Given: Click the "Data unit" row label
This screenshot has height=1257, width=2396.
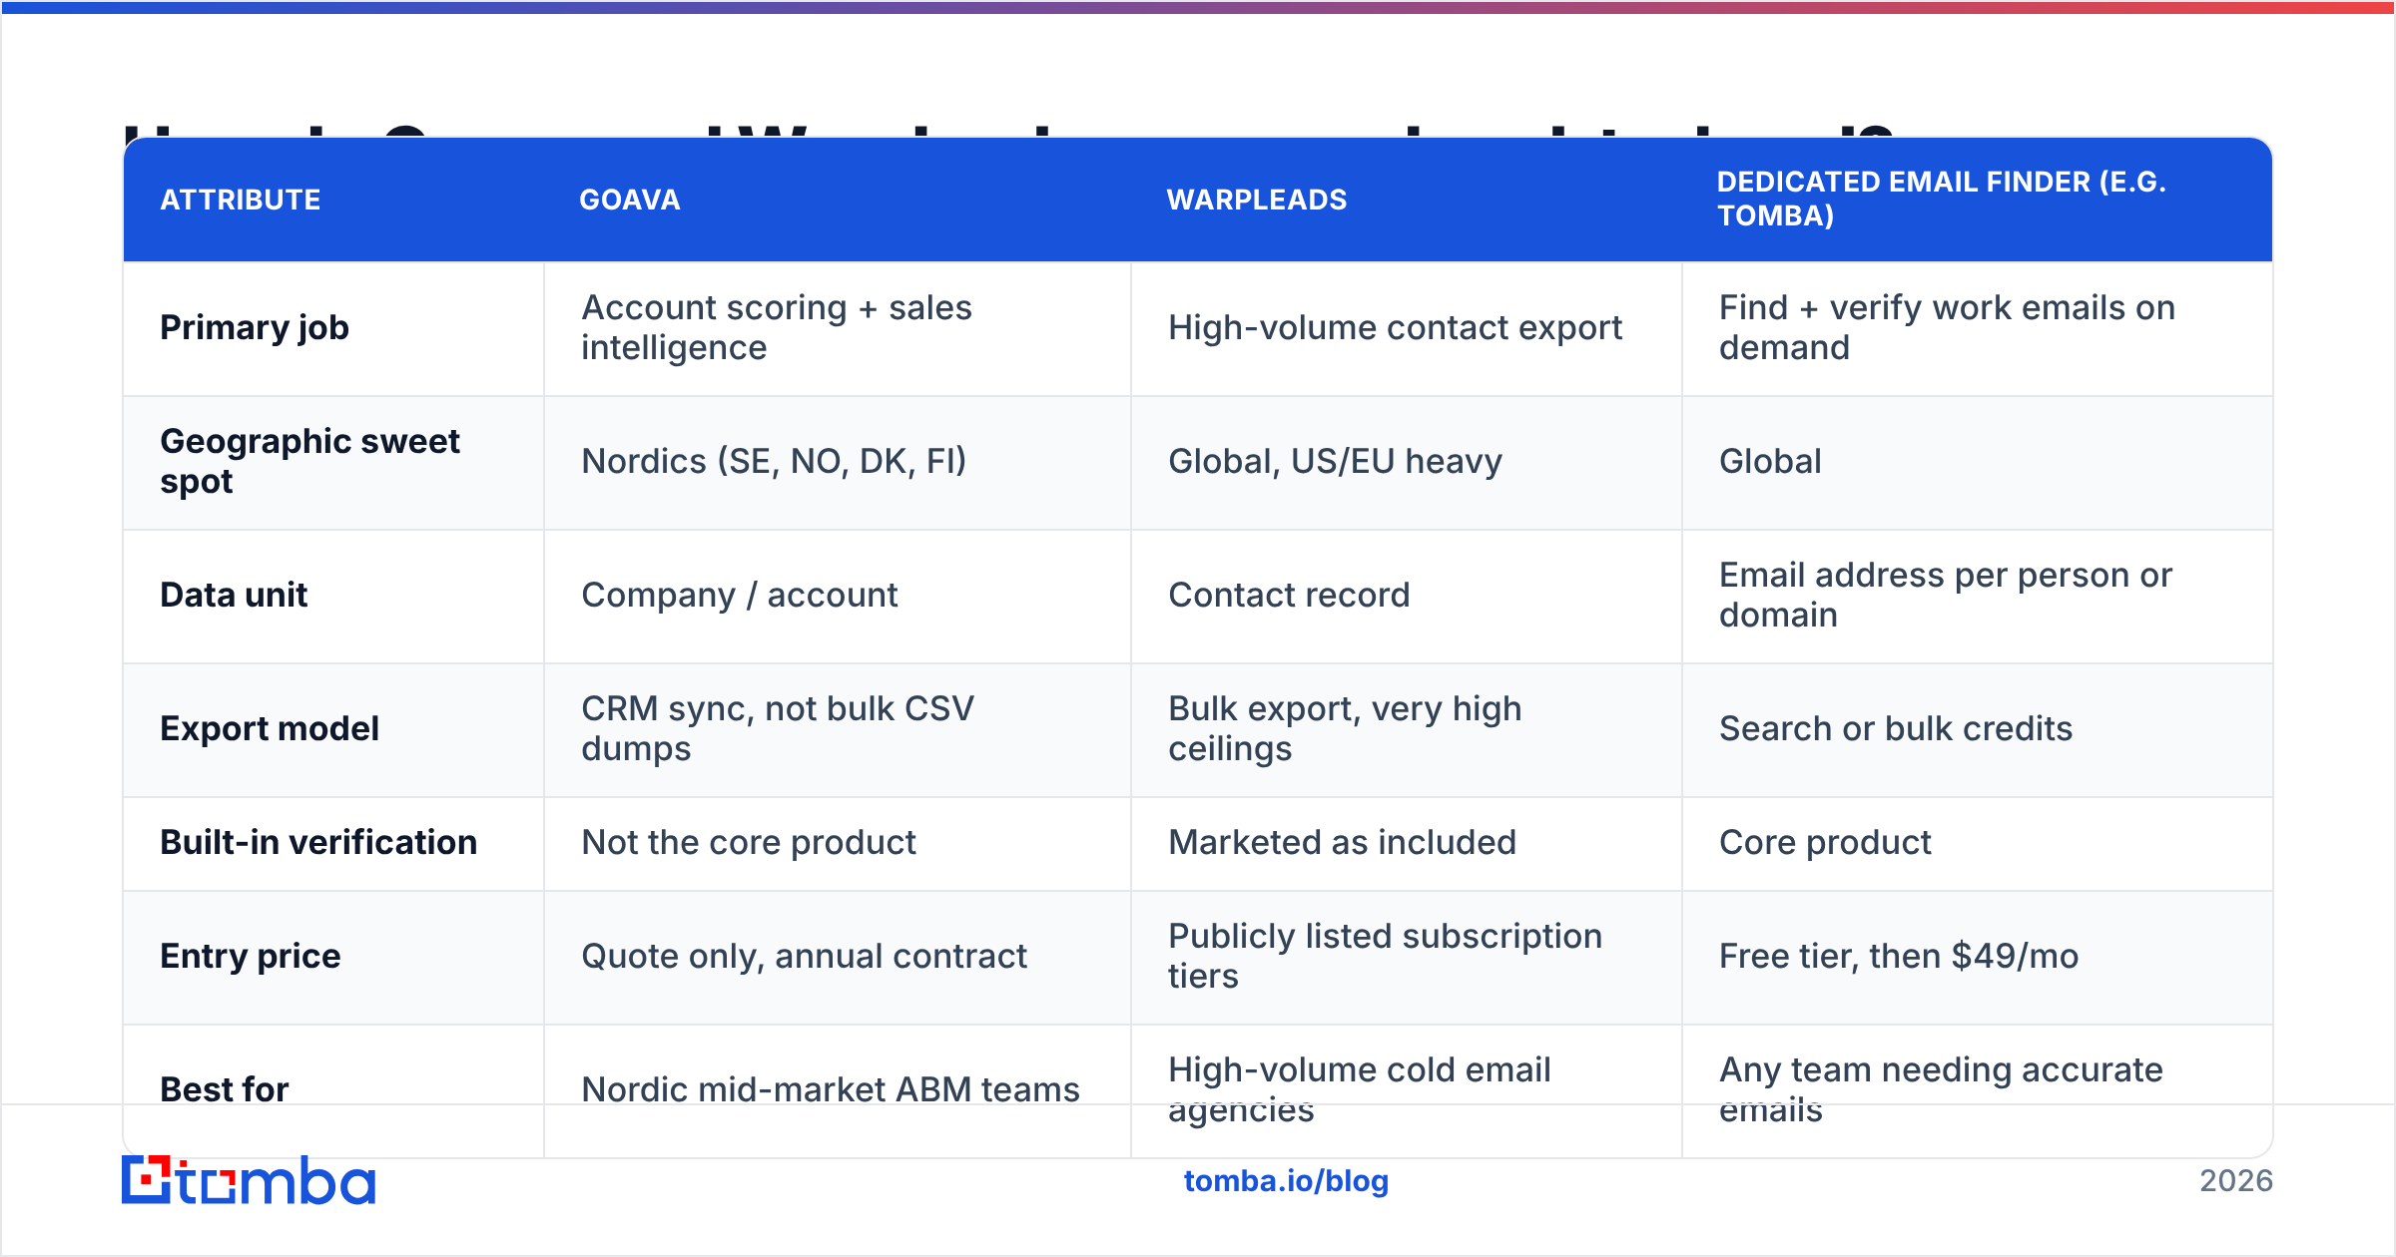Looking at the screenshot, I should [x=234, y=595].
